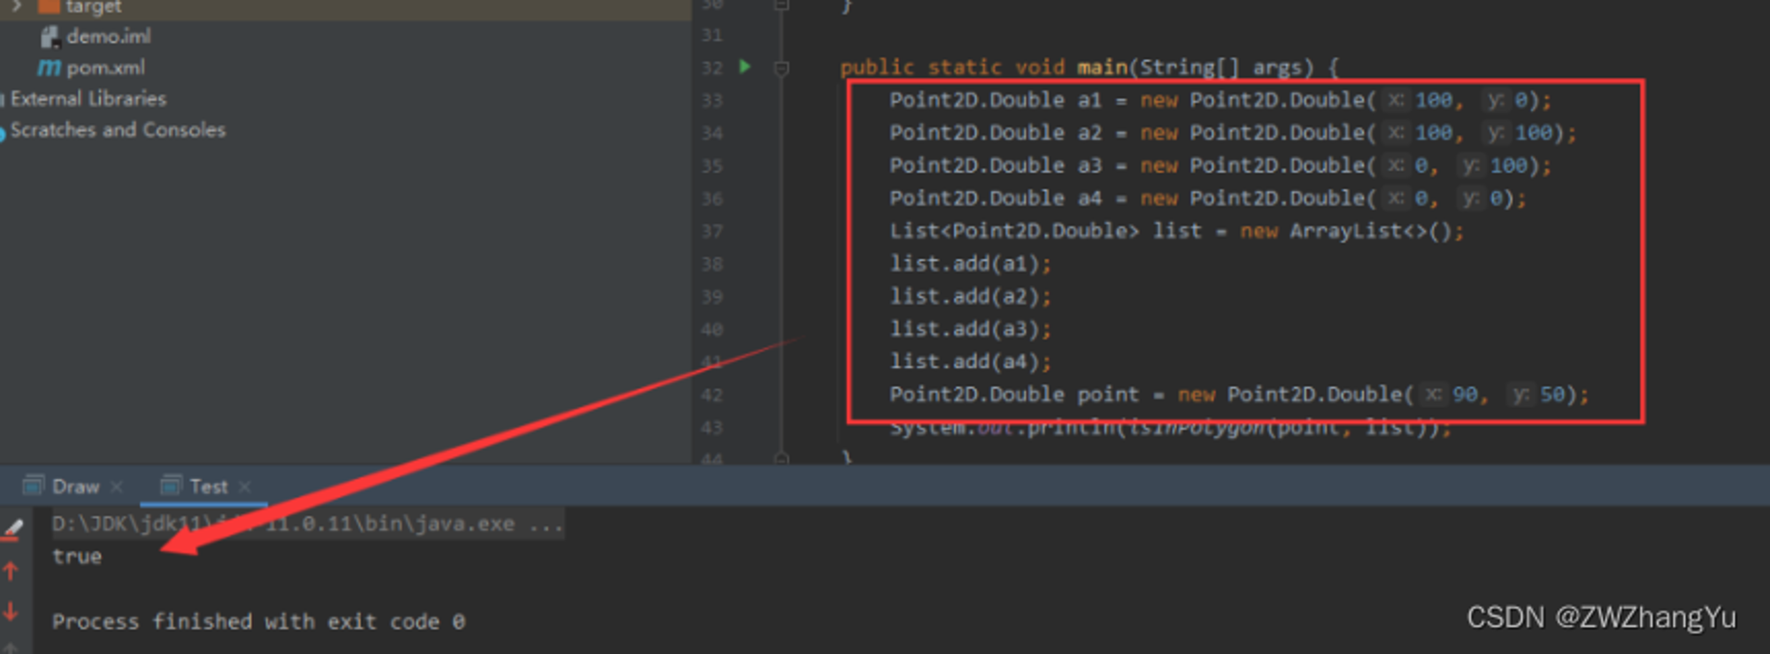Expand the target folder chevron

(x=17, y=5)
